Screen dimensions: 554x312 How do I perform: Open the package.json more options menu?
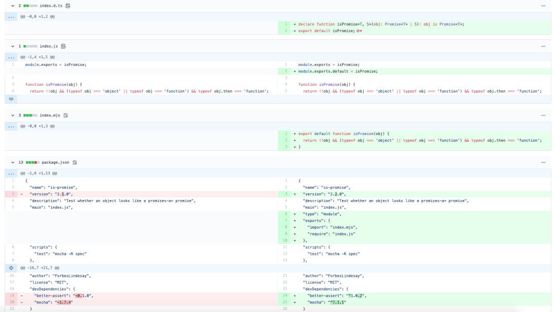[x=543, y=162]
